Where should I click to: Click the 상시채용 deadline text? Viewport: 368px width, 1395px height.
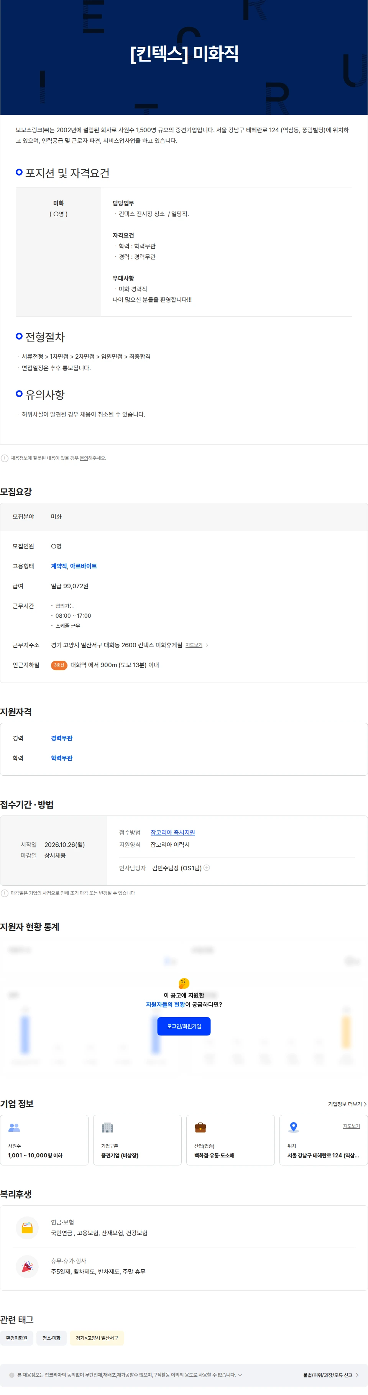[55, 855]
